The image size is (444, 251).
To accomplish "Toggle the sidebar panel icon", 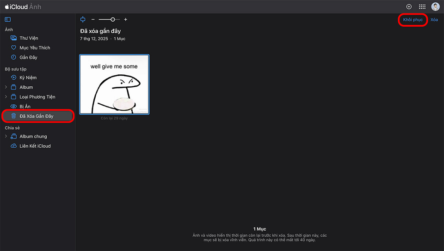I will 7,19.
